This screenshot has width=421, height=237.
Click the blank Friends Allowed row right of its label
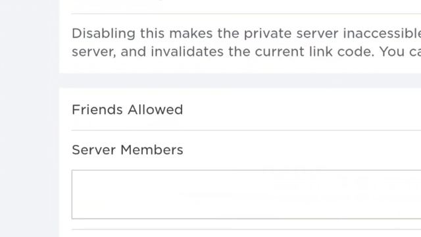point(302,110)
